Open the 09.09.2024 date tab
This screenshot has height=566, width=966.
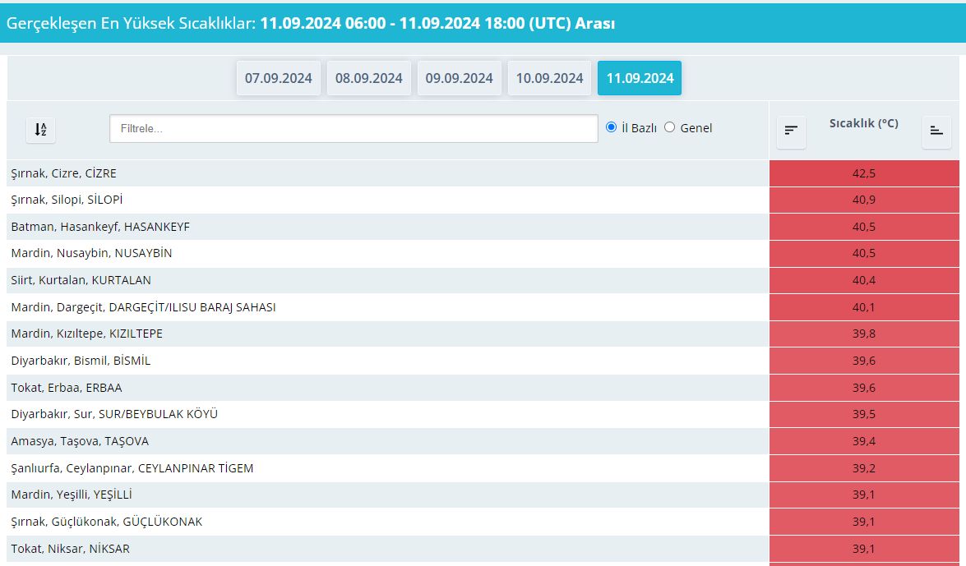pos(459,78)
